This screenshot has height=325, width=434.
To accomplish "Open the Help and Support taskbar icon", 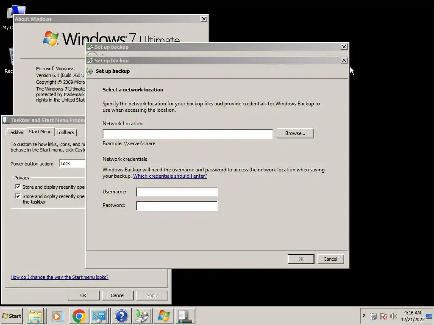I will 121,316.
